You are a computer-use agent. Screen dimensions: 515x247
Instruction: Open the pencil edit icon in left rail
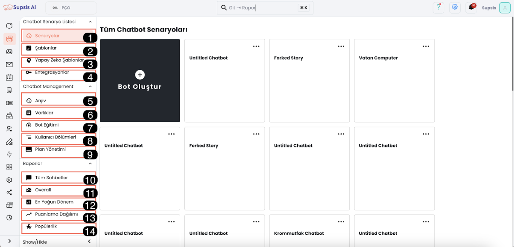pyautogui.click(x=9, y=142)
